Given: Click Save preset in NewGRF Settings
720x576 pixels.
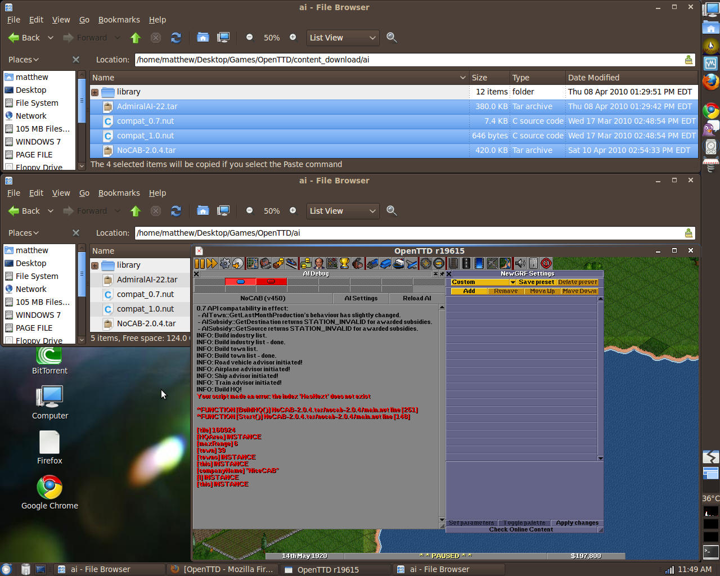Looking at the screenshot, I should (x=536, y=282).
